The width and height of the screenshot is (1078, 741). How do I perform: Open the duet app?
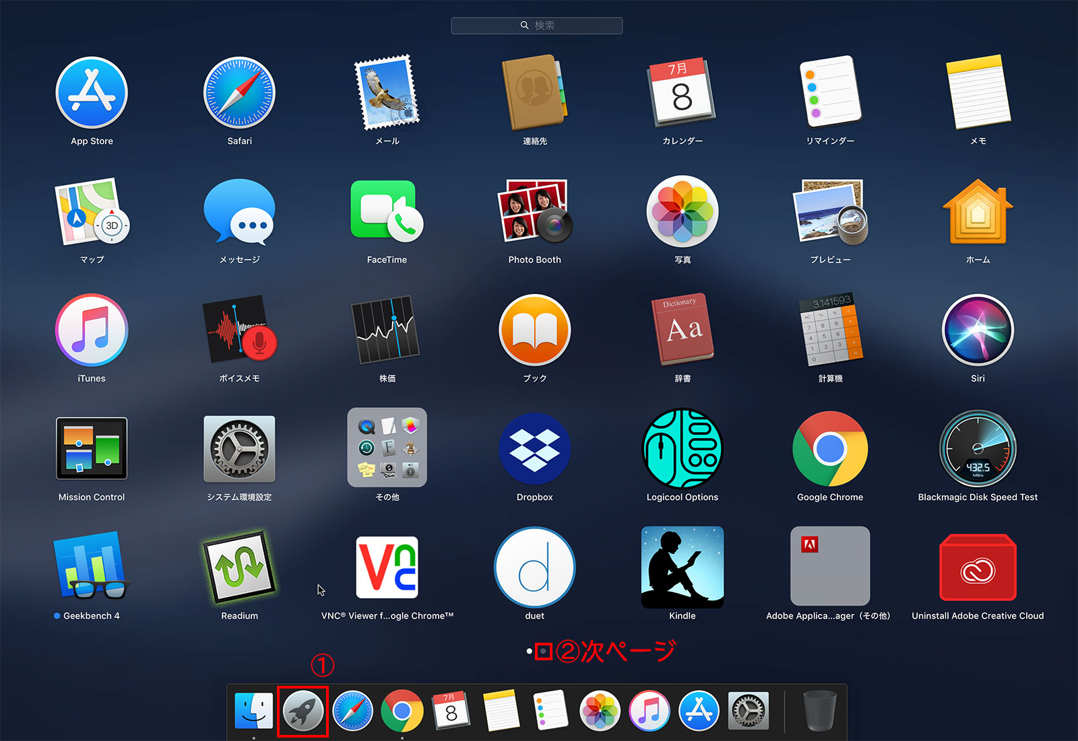tap(534, 567)
